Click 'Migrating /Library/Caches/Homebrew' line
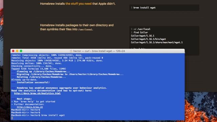Screen dimensions: 217x122 pos(67,74)
